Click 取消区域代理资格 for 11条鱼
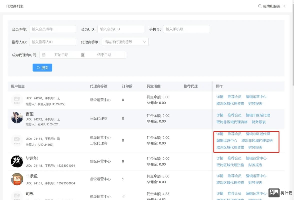This screenshot has width=294, height=200. (230, 182)
